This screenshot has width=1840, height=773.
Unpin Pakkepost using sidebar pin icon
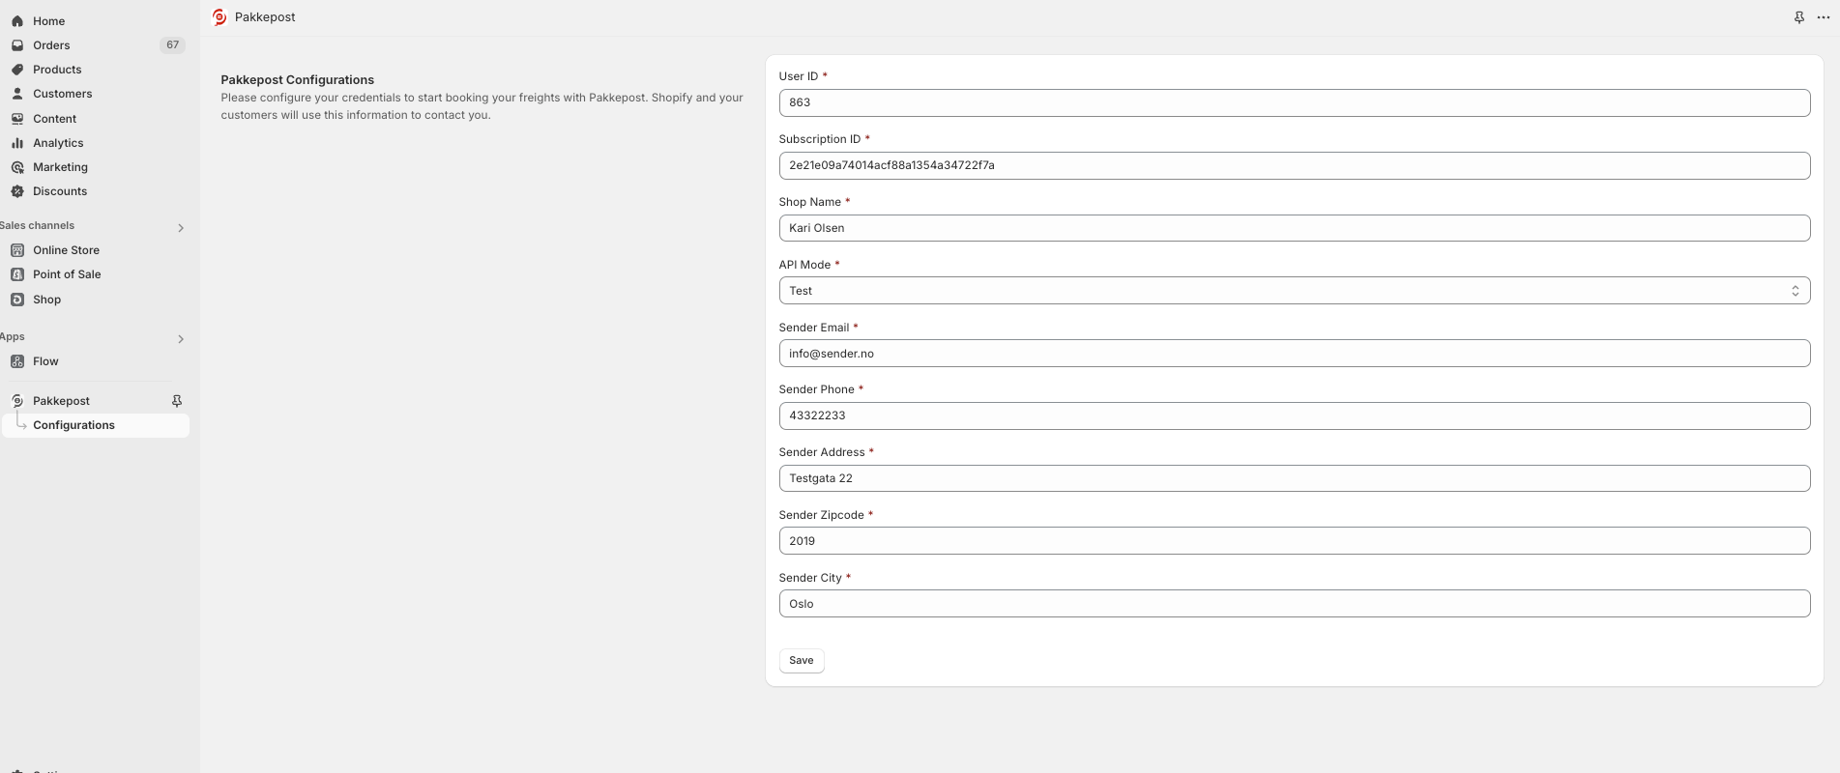click(x=177, y=401)
